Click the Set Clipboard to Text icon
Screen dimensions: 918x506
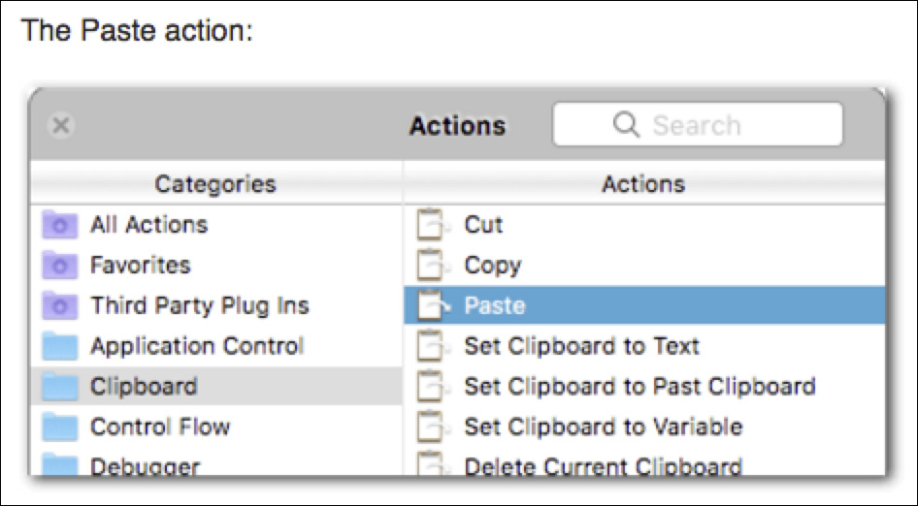[432, 346]
